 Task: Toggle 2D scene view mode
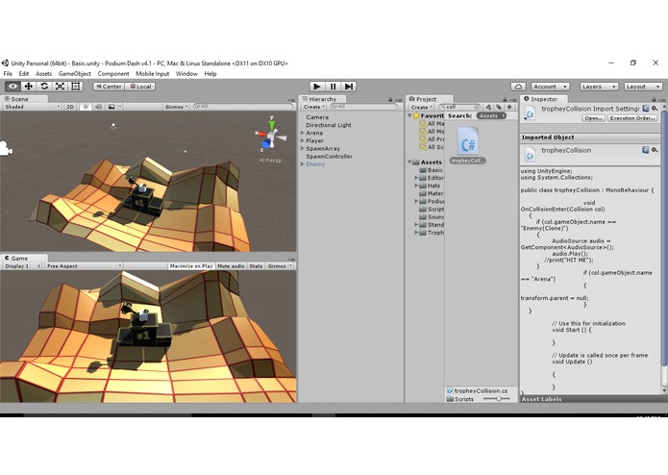tap(70, 107)
